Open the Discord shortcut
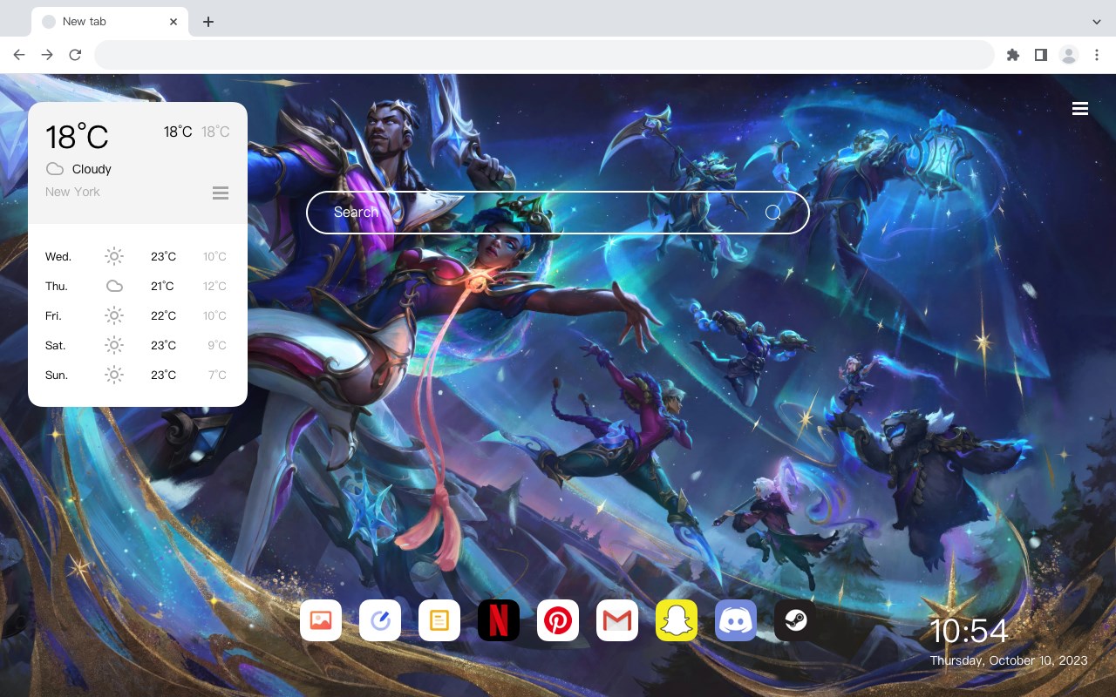 pos(736,620)
